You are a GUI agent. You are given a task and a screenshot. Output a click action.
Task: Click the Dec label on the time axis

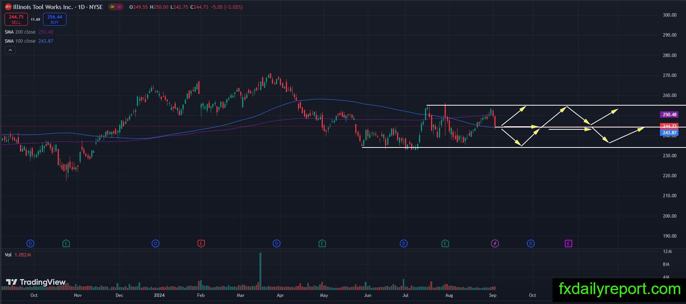point(119,295)
